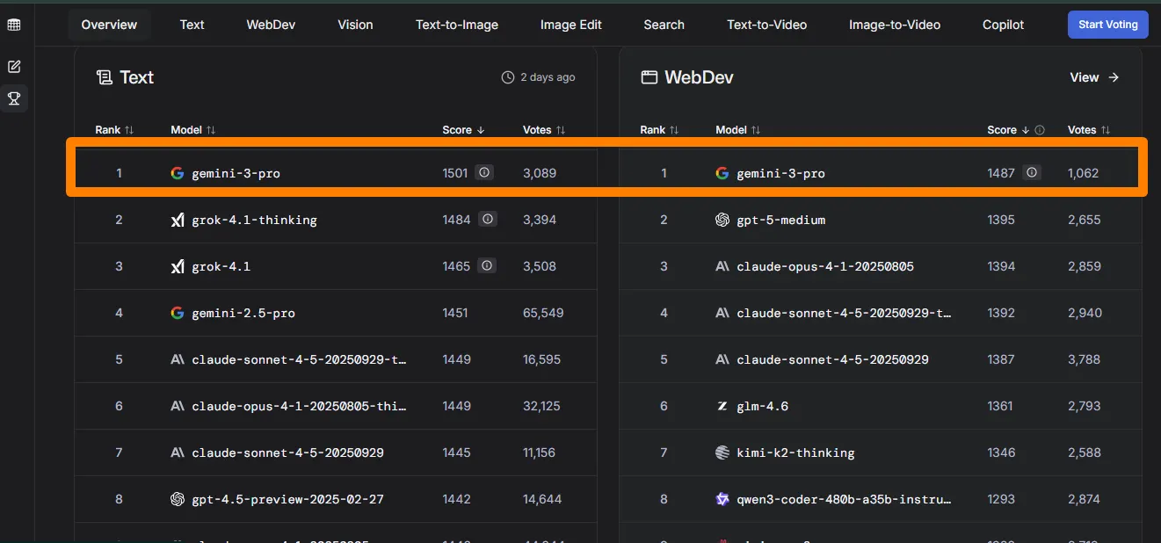Sort the WebDev panel by Score
Image resolution: width=1161 pixels, height=543 pixels.
[x=1008, y=130]
